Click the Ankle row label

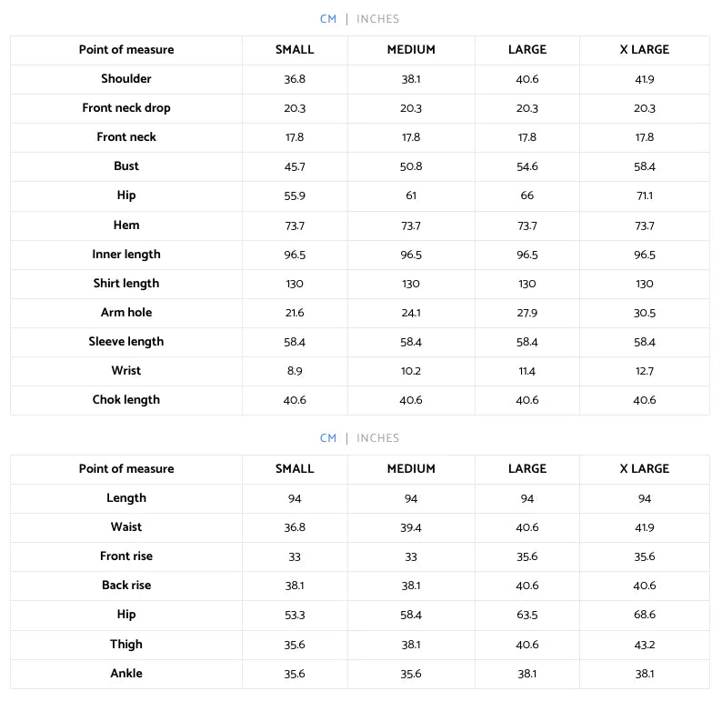click(126, 673)
